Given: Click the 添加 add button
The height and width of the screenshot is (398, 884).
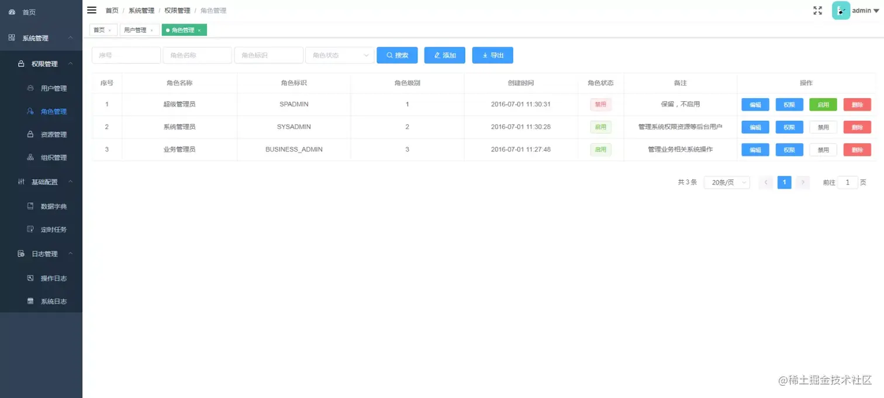Looking at the screenshot, I should (445, 56).
